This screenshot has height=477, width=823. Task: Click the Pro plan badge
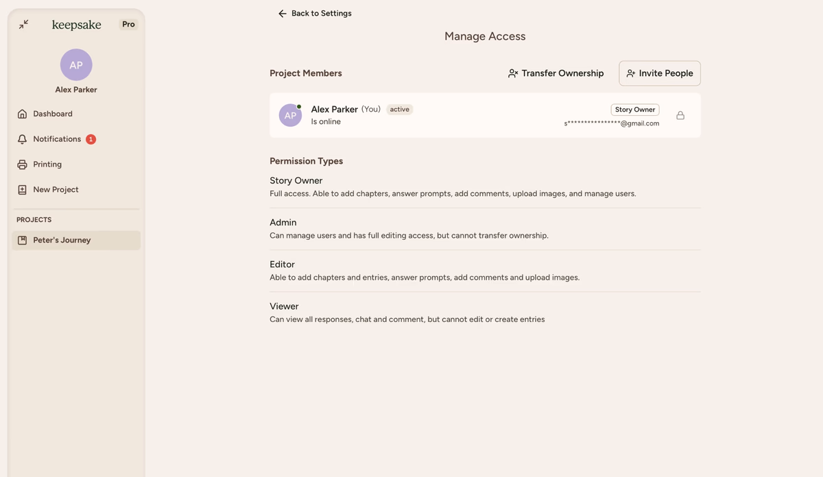click(128, 24)
